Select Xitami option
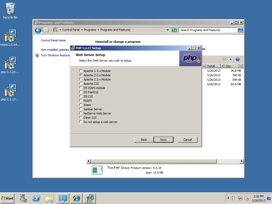272x204 pixels. click(81, 105)
